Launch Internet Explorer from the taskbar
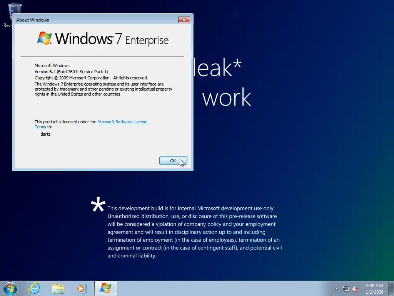 [x=34, y=288]
